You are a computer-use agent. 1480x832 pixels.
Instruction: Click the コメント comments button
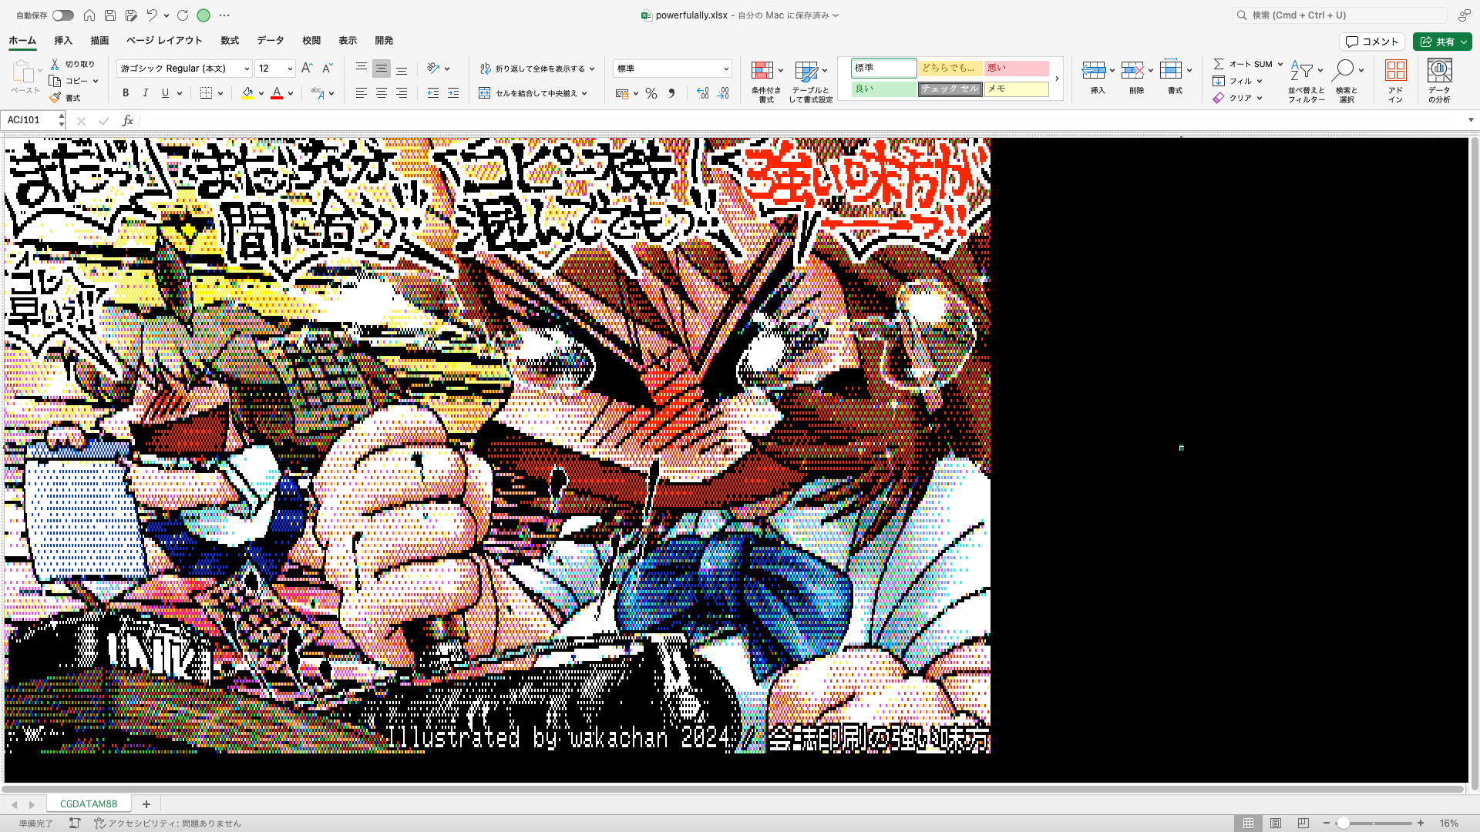(x=1372, y=42)
